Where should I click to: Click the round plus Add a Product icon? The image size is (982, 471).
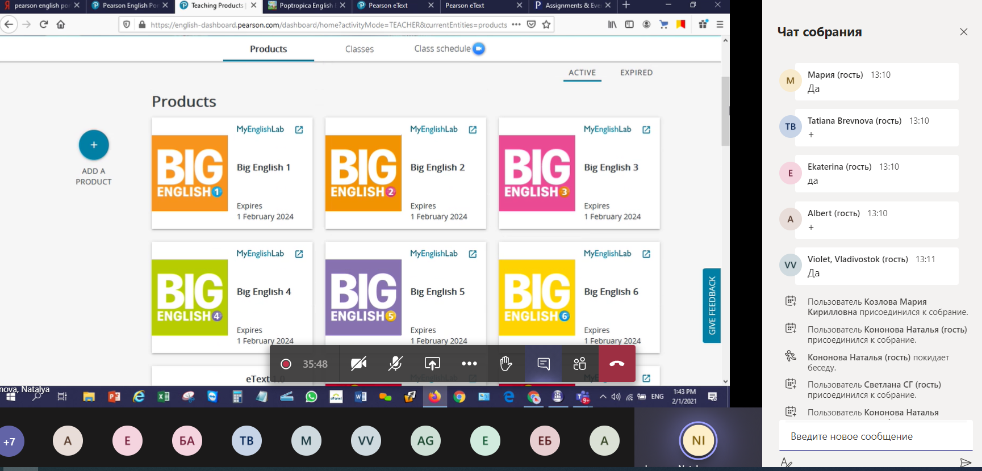tap(94, 145)
